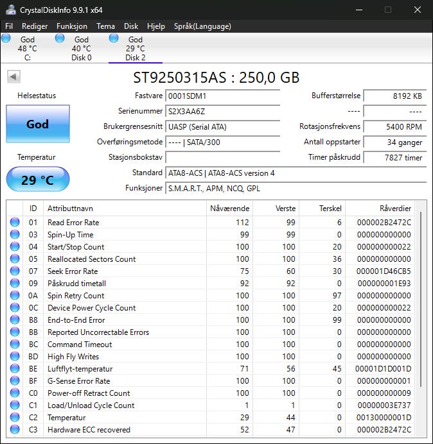The width and height of the screenshot is (433, 444).
Task: Click the Råverdier column header
Action: 380,209
